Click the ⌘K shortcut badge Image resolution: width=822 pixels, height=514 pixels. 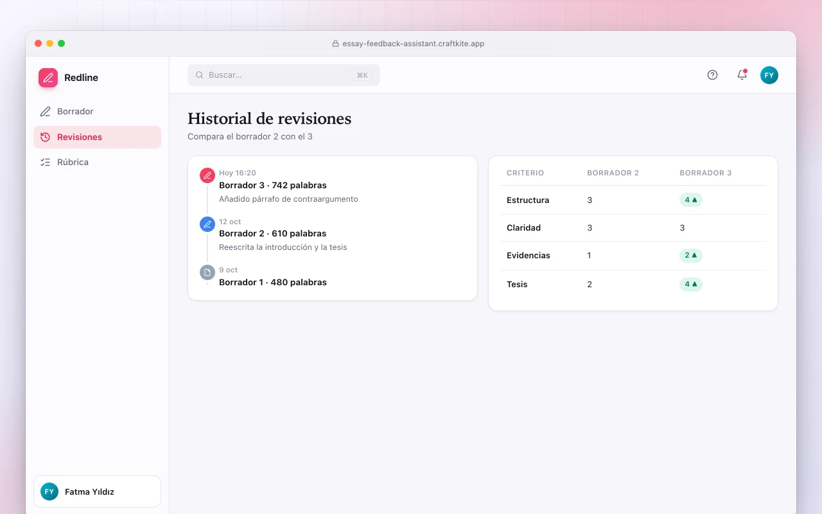pos(362,75)
